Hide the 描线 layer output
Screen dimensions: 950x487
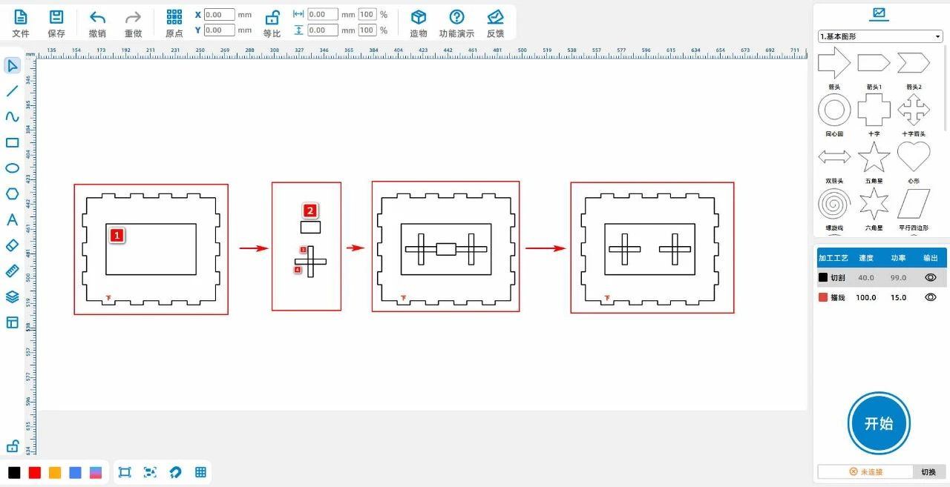(x=930, y=297)
